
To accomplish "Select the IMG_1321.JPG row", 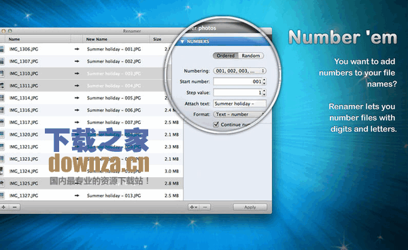I will 91,146.
